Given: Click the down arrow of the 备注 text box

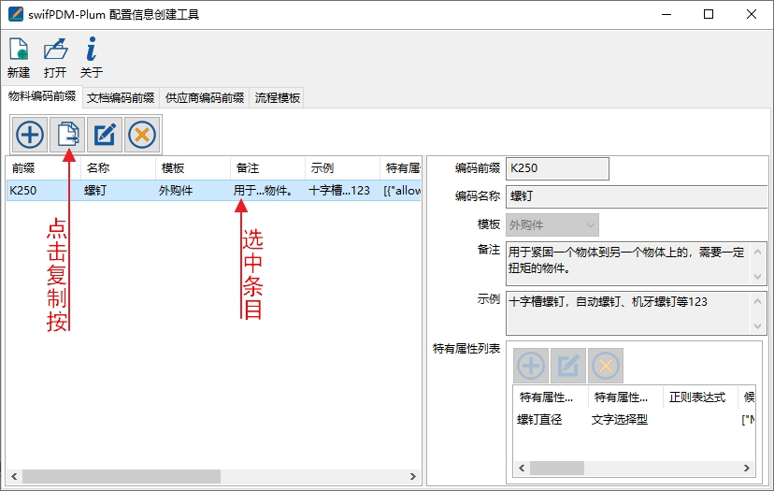Looking at the screenshot, I should click(759, 277).
